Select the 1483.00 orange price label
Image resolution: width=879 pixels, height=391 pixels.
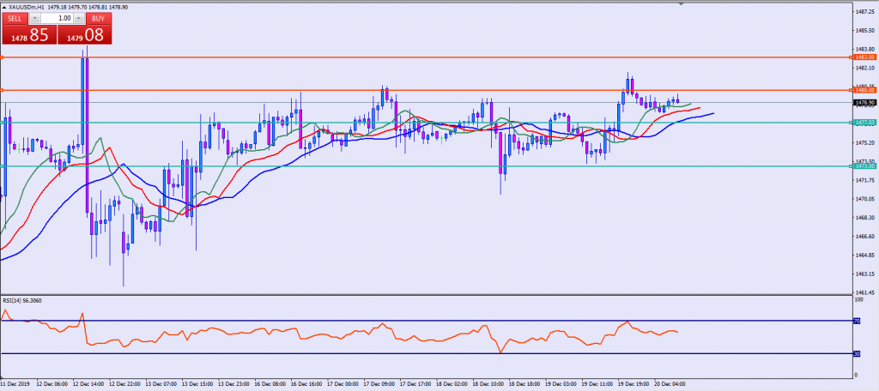coord(864,57)
